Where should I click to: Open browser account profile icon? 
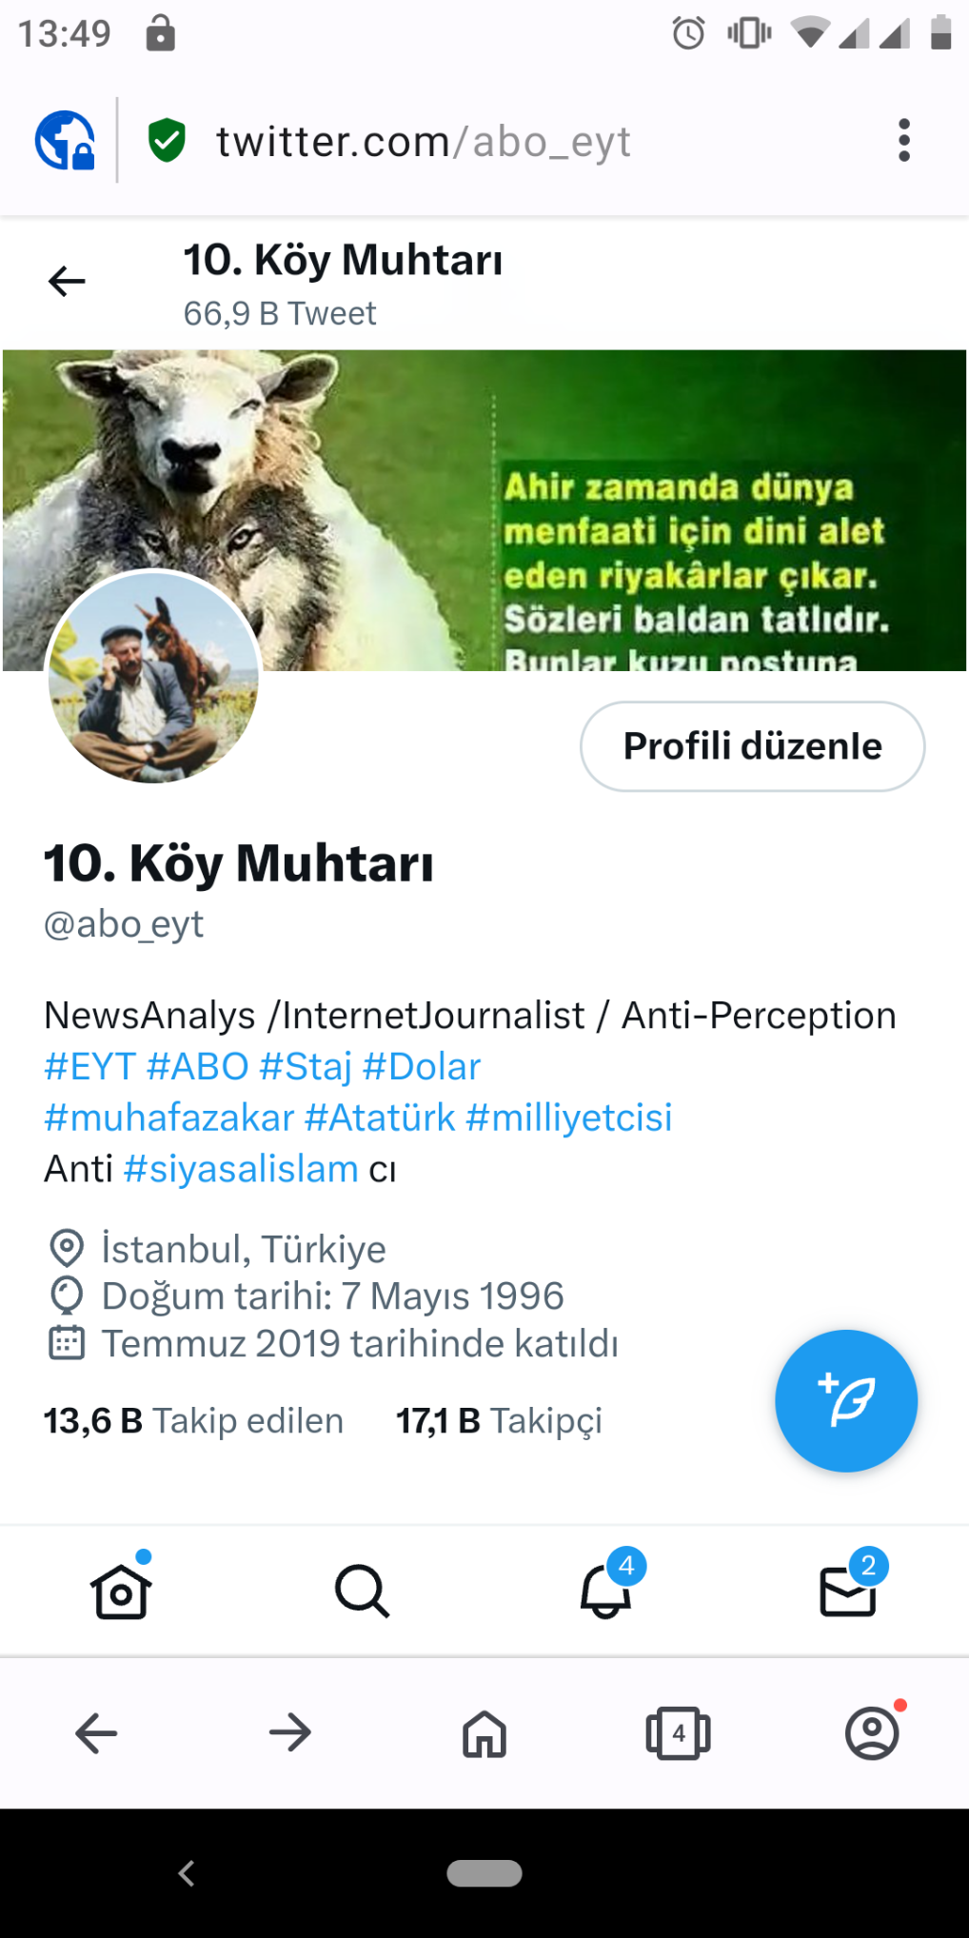[x=873, y=1733]
